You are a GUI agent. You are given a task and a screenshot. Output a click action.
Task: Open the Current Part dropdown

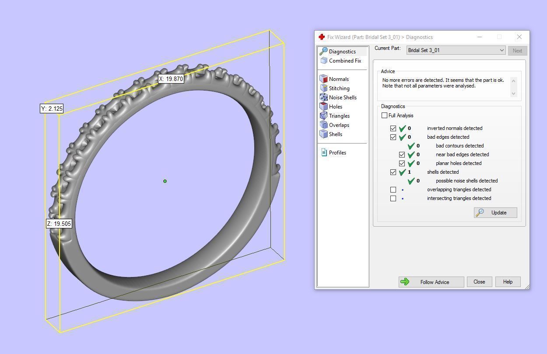pyautogui.click(x=456, y=50)
